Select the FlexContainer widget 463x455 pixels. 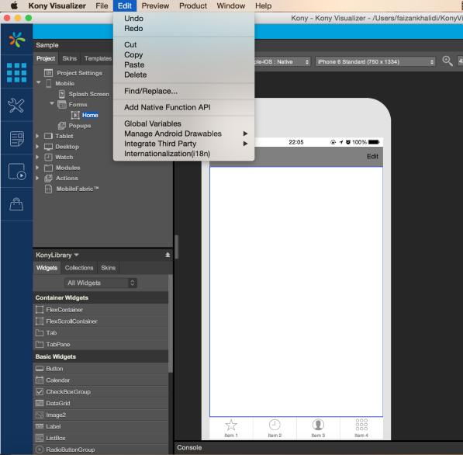(101, 310)
